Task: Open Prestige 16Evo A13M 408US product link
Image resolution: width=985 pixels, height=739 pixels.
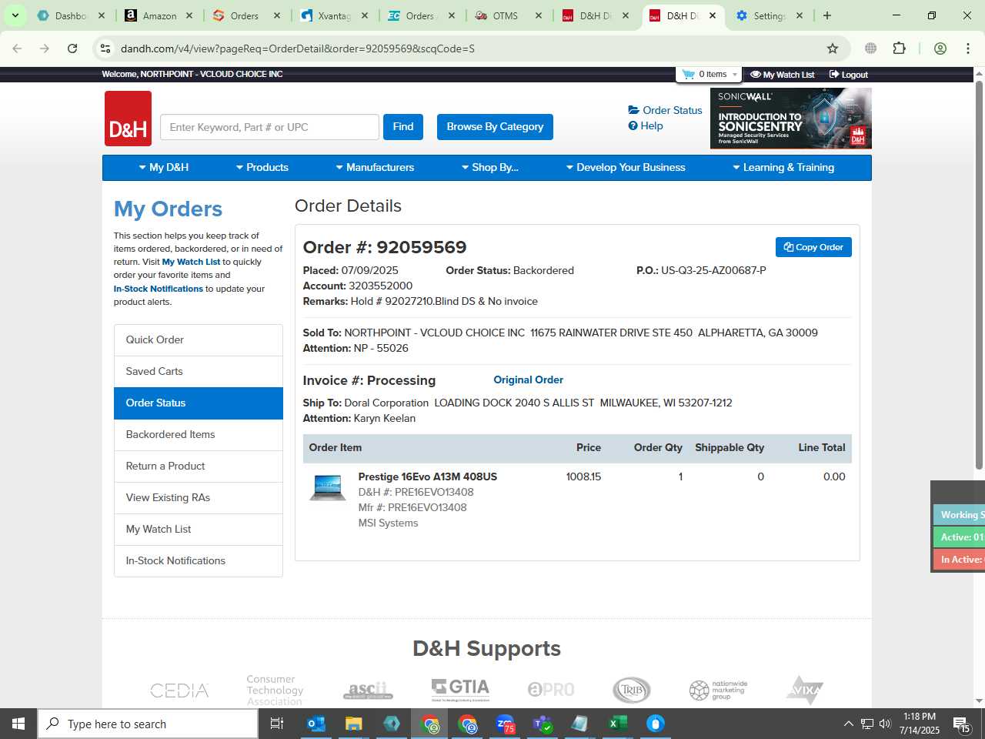Action: click(x=428, y=477)
